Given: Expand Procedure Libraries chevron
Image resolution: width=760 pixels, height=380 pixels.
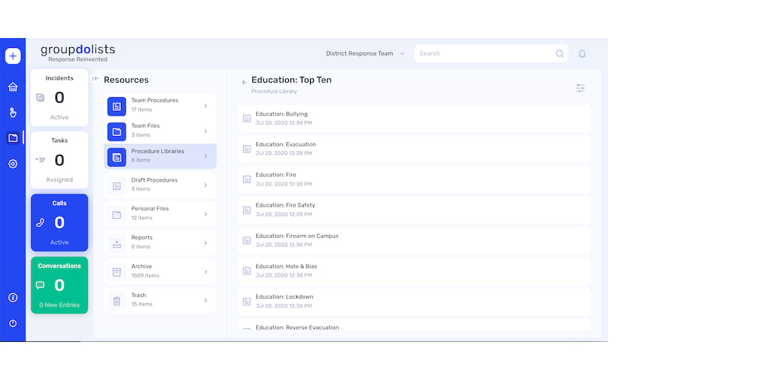Looking at the screenshot, I should [205, 157].
